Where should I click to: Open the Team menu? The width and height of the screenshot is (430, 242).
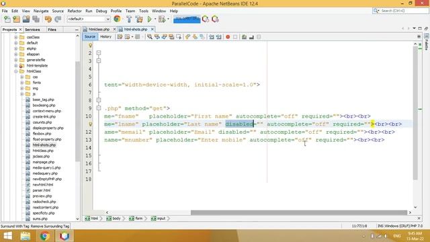click(x=130, y=11)
